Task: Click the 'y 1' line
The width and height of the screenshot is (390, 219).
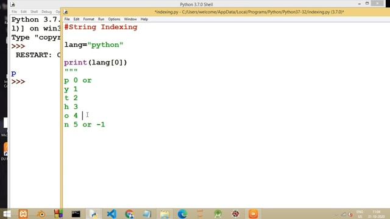Action: click(71, 89)
